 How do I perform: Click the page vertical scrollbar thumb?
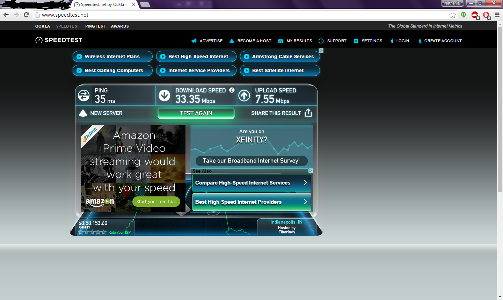(500, 109)
